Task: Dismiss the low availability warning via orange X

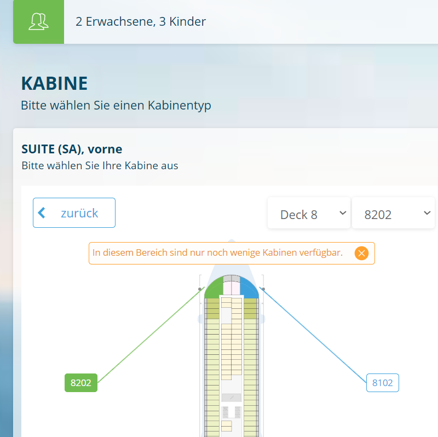Action: coord(361,253)
